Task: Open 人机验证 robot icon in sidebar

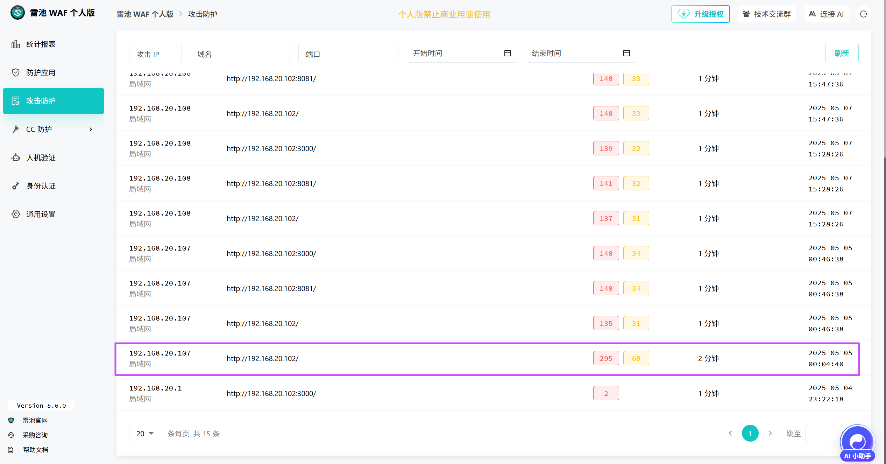Action: [16, 157]
